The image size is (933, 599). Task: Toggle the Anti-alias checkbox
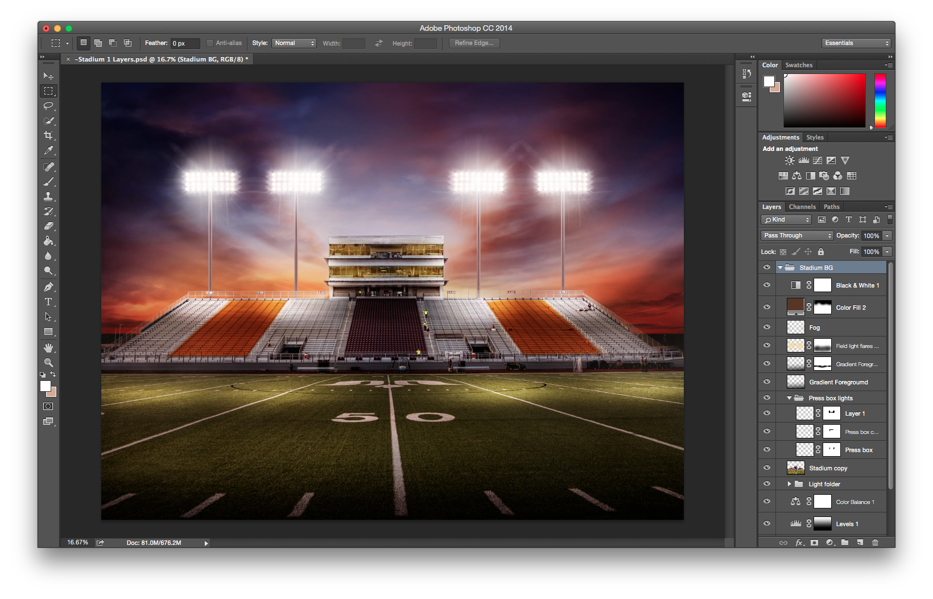click(x=209, y=43)
